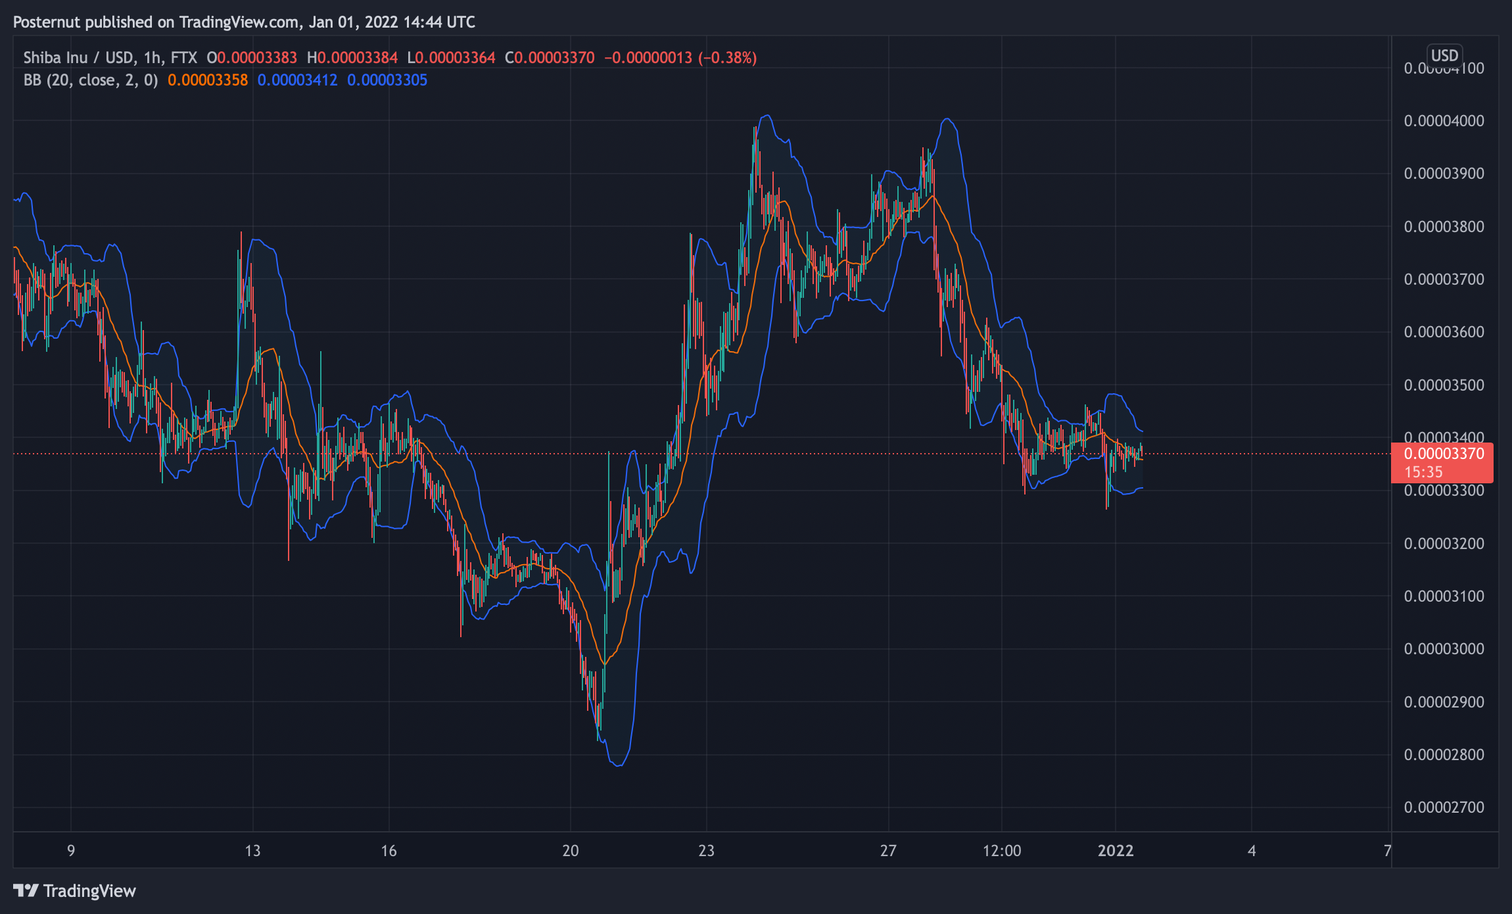
Task: Click the blue lower band value 0.00003305
Action: (387, 80)
